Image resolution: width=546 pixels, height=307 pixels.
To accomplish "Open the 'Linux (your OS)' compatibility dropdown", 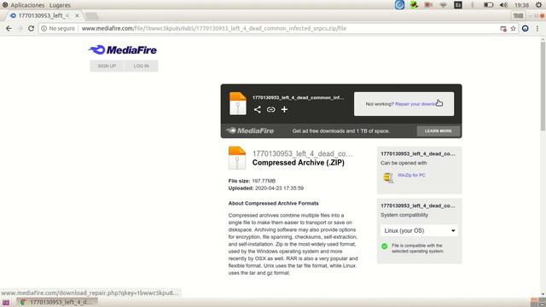I will [419, 230].
